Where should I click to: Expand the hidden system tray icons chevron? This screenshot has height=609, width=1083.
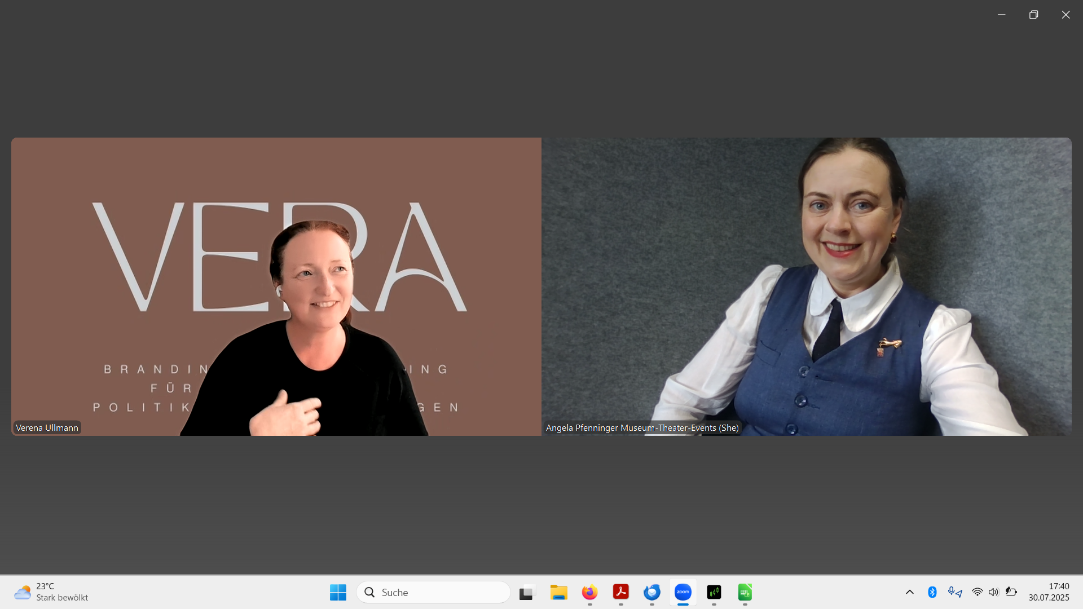(909, 592)
